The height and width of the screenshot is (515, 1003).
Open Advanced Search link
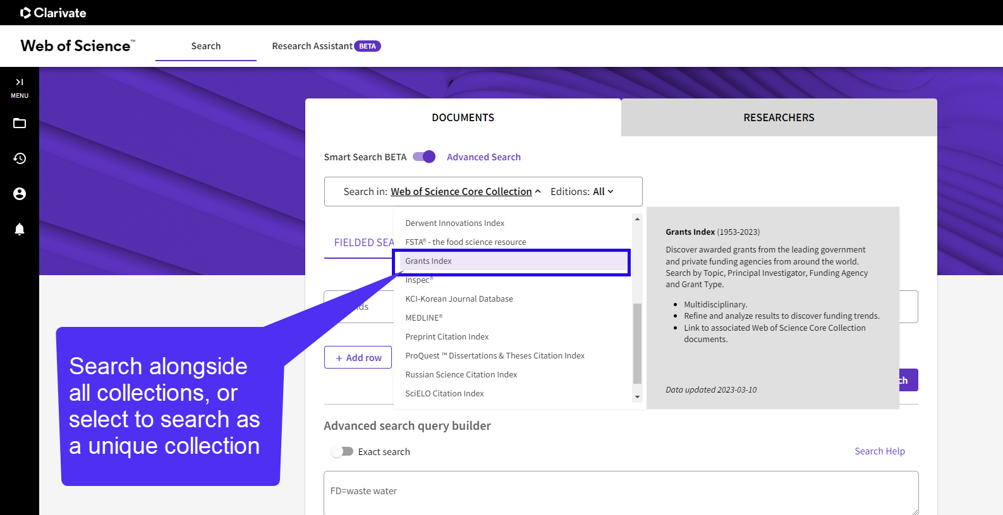[x=483, y=157]
